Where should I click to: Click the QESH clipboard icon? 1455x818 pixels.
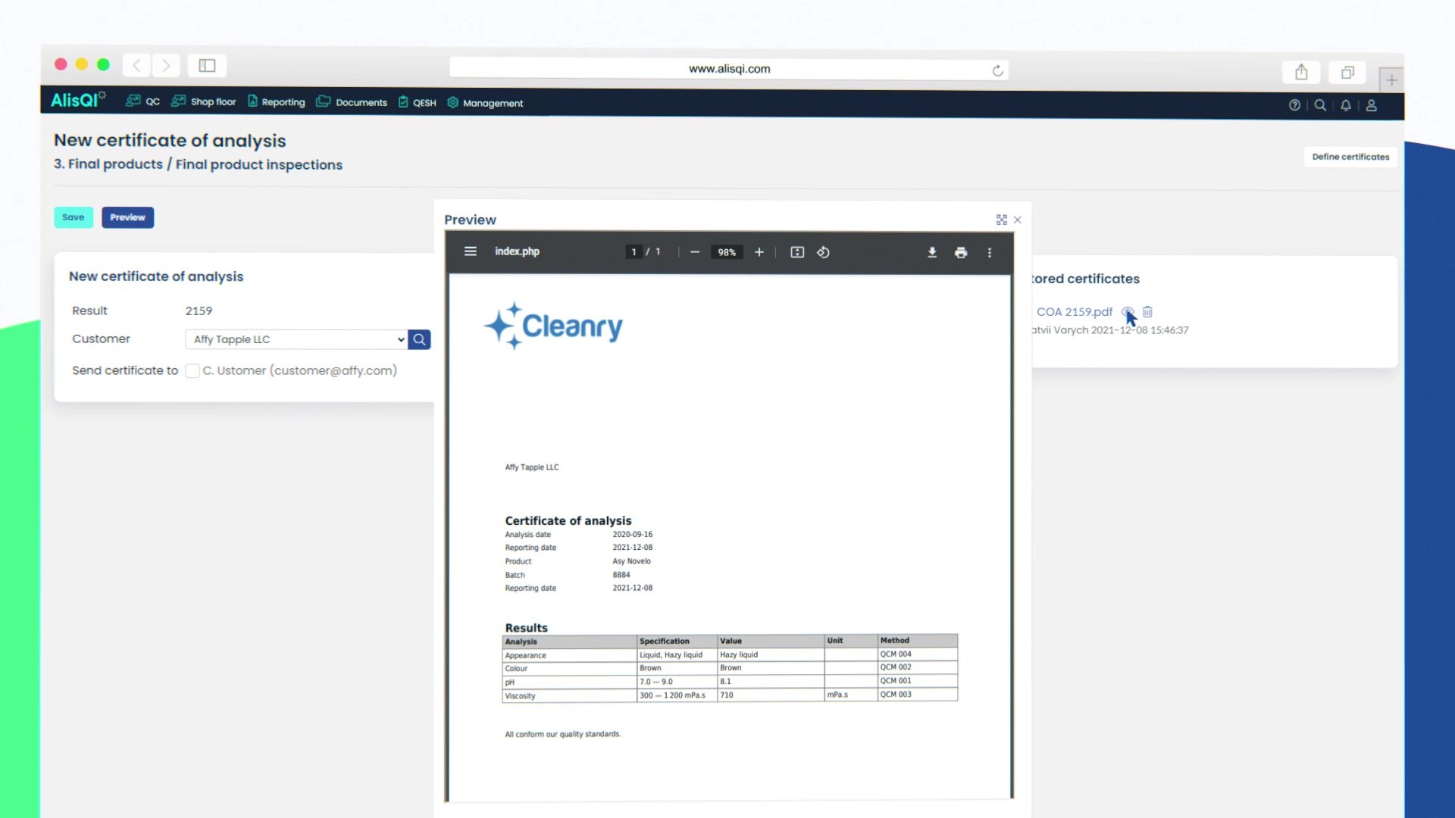[x=402, y=101]
